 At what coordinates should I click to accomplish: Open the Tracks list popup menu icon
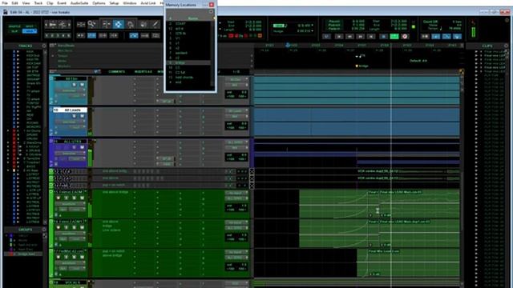pos(44,46)
